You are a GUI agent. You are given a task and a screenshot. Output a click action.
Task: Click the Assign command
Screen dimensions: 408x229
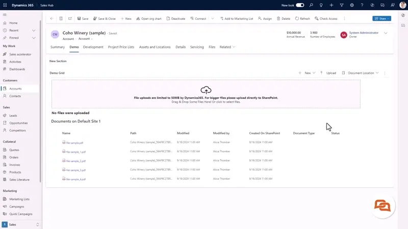[265, 19]
